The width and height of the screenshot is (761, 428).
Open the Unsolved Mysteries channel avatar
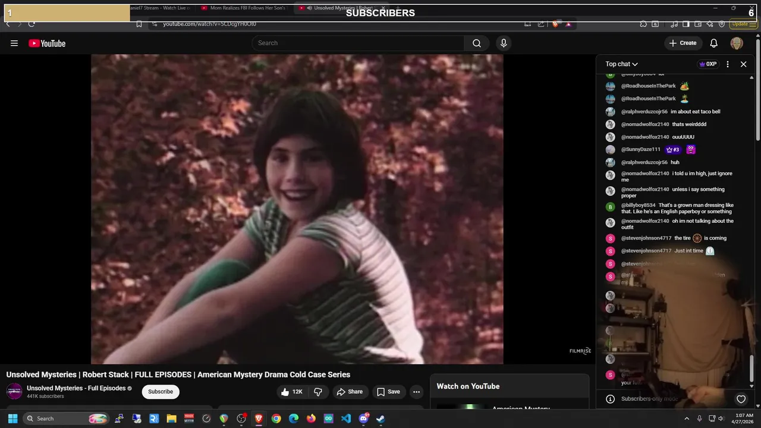click(x=14, y=391)
